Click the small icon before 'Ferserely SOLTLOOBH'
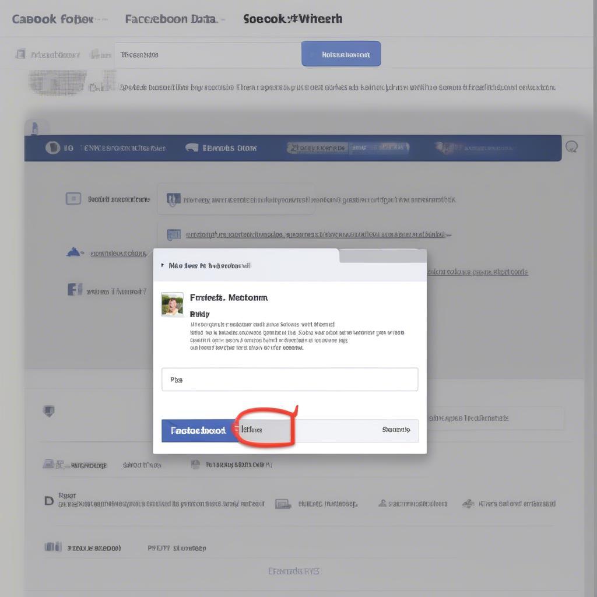 pyautogui.click(x=195, y=465)
